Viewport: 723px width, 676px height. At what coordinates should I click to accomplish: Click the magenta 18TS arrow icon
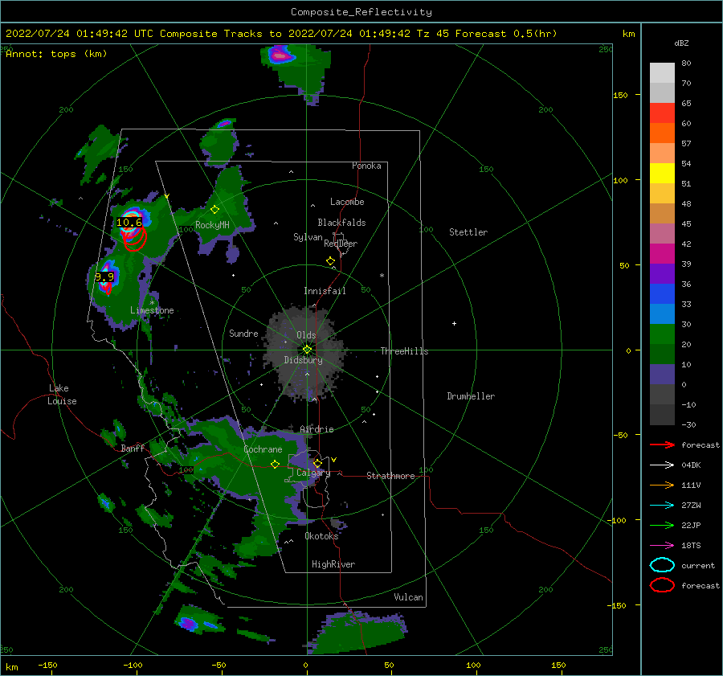tap(662, 546)
